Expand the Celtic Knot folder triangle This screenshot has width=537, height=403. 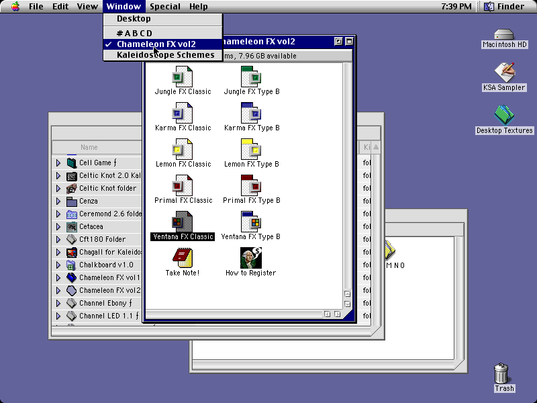tap(58, 189)
